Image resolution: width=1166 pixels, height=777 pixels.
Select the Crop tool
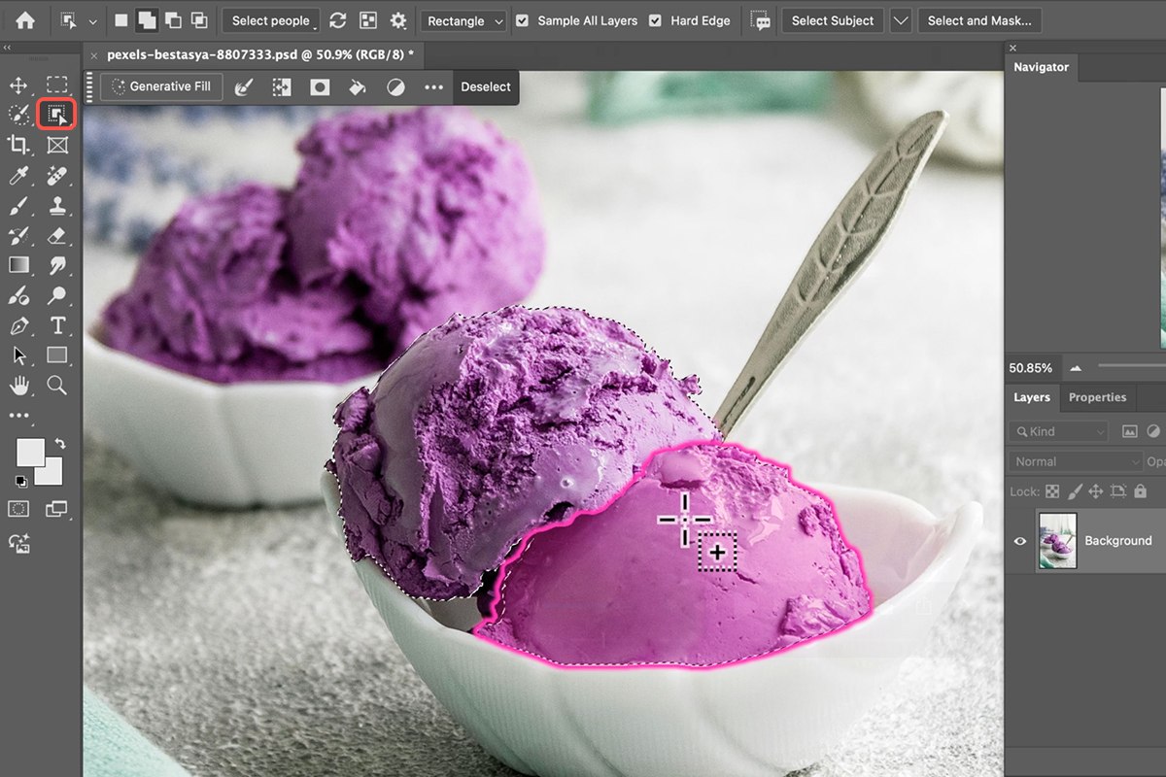(x=18, y=145)
